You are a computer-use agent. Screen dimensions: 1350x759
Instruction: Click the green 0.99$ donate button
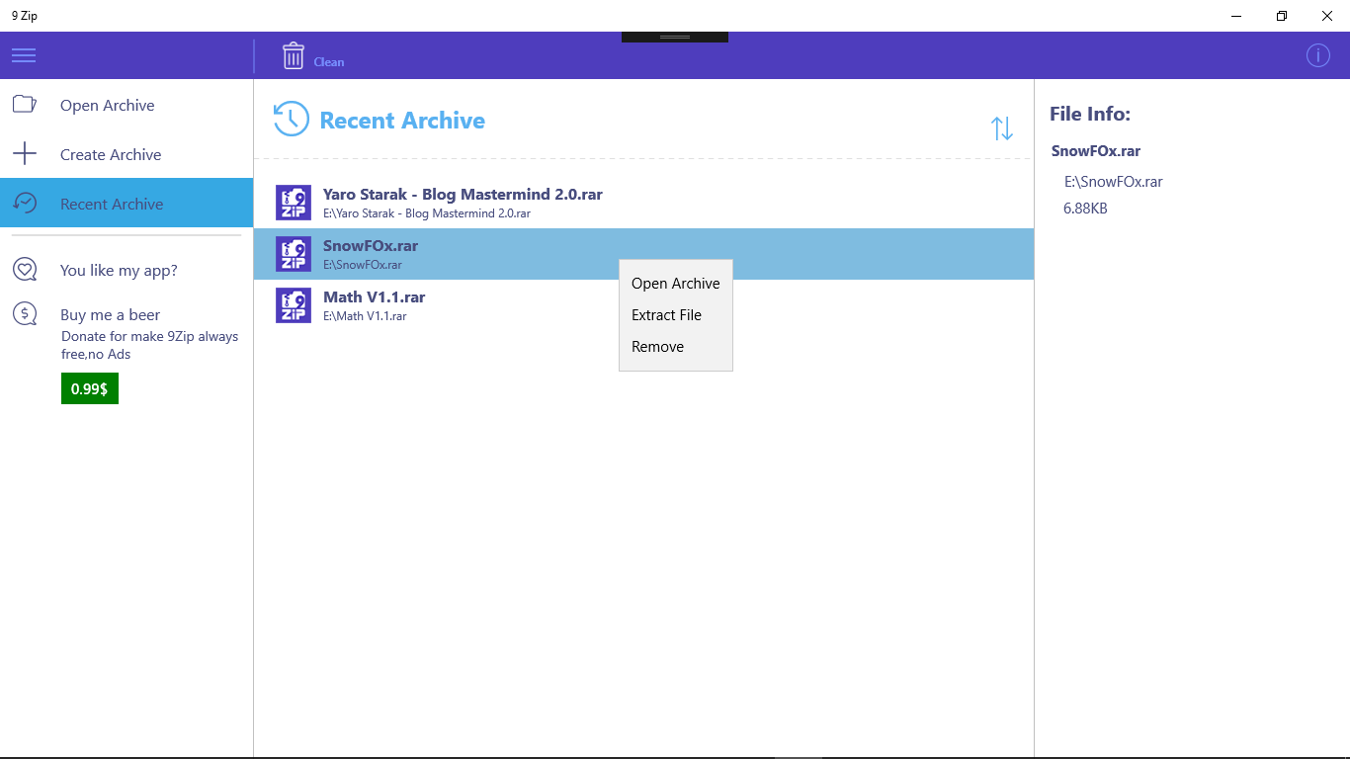pyautogui.click(x=90, y=388)
